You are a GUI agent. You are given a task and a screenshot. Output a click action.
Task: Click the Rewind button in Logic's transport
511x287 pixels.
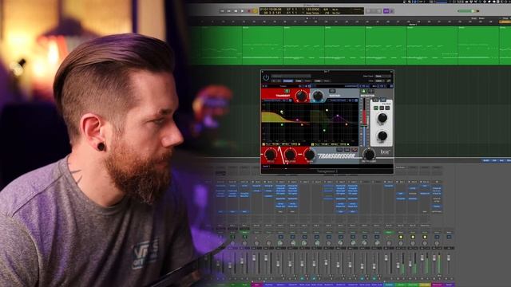pyautogui.click(x=222, y=11)
